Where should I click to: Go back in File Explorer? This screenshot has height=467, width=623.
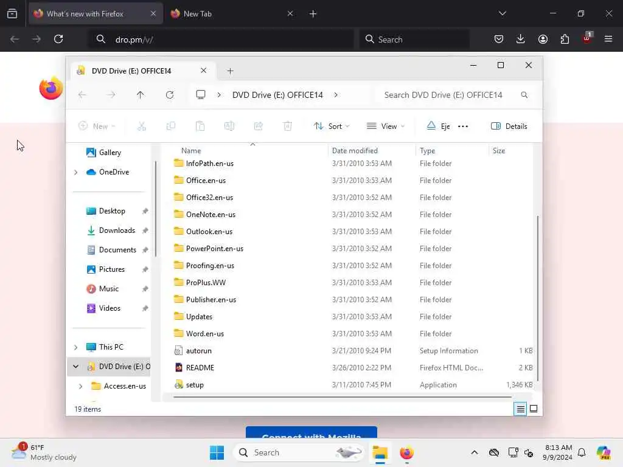coord(82,95)
